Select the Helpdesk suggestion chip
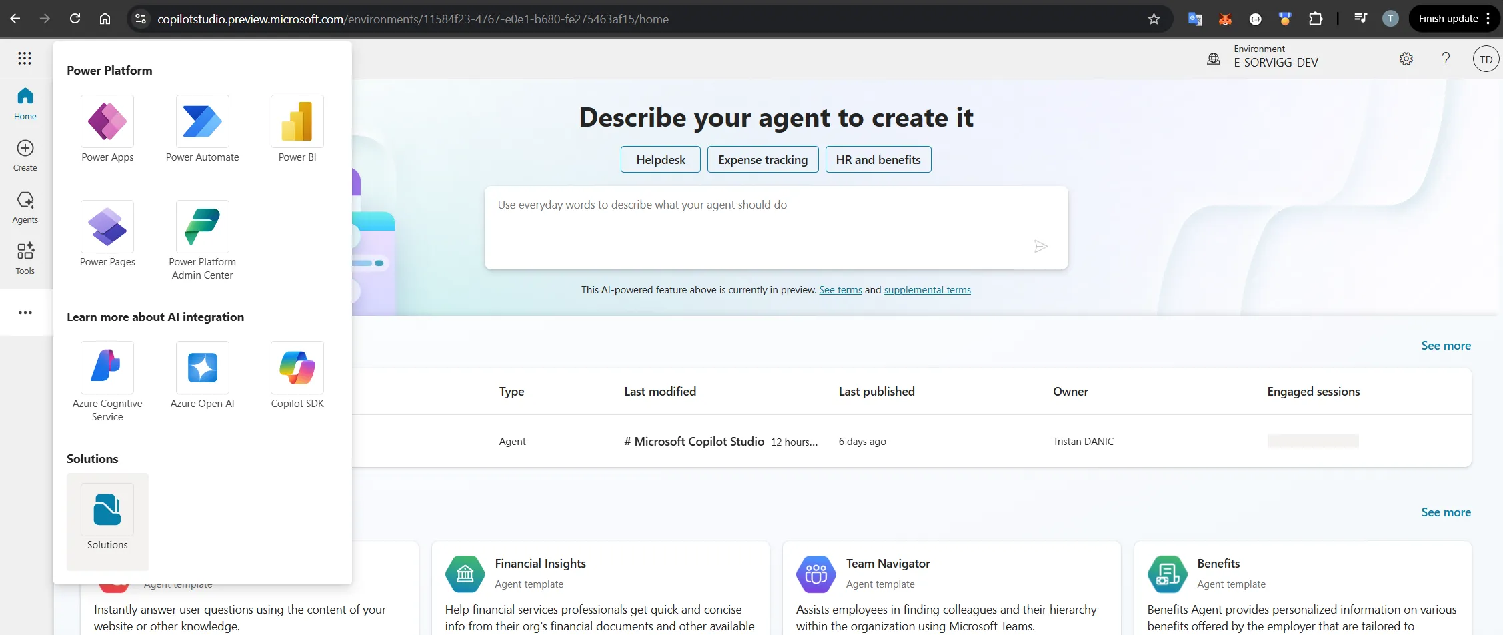The image size is (1503, 635). (661, 159)
